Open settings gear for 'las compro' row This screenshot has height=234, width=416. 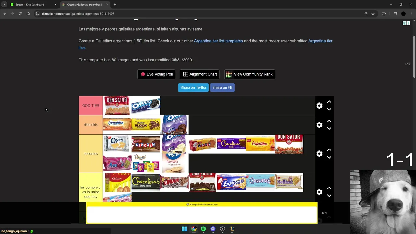(319, 192)
